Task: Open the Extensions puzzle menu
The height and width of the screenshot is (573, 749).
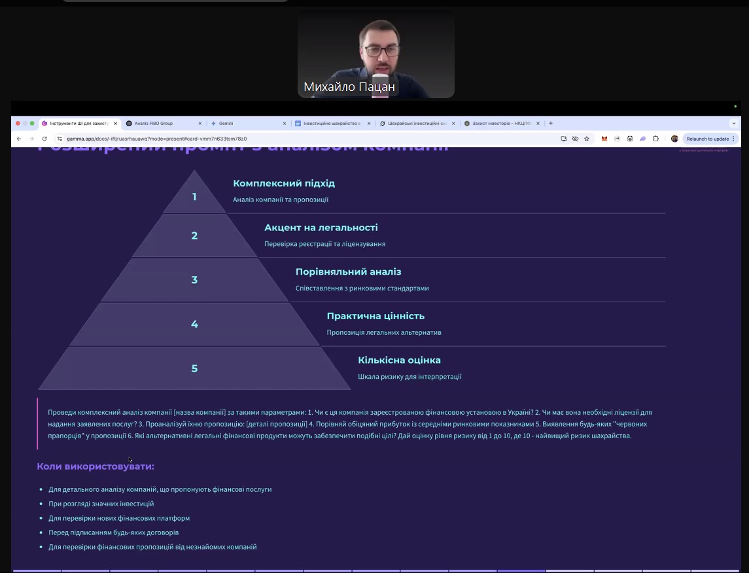Action: click(655, 139)
